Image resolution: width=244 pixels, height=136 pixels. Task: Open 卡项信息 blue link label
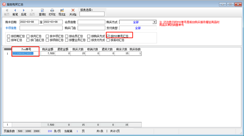click(x=11, y=28)
